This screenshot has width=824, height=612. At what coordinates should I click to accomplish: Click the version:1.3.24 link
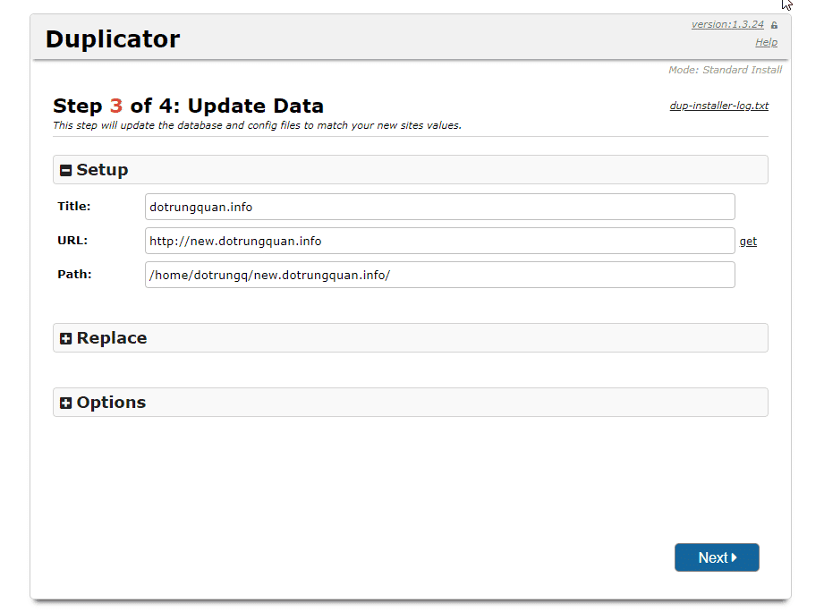(729, 24)
